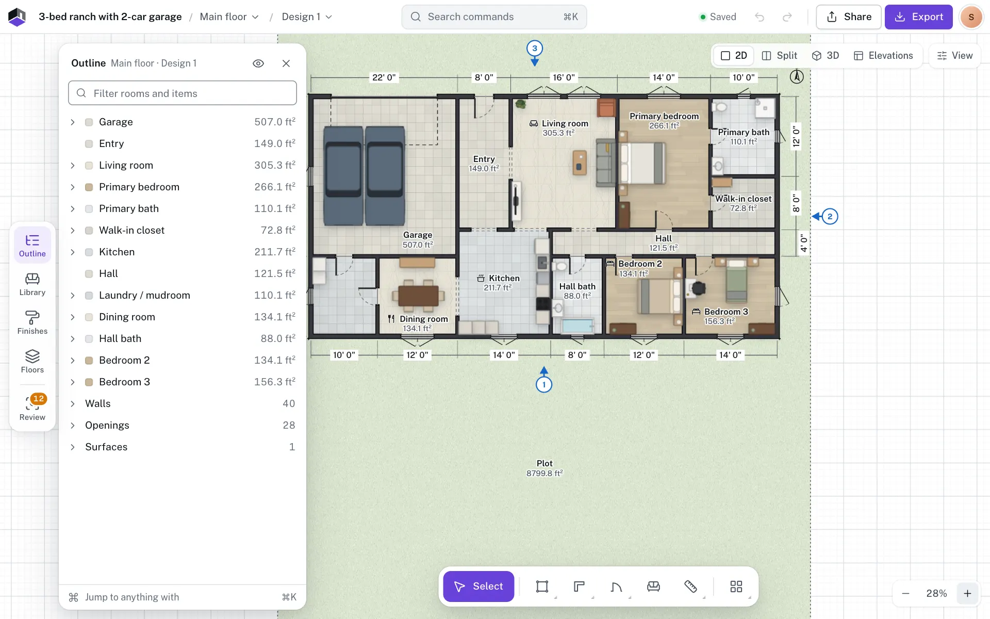Open the View options button

pos(954,56)
